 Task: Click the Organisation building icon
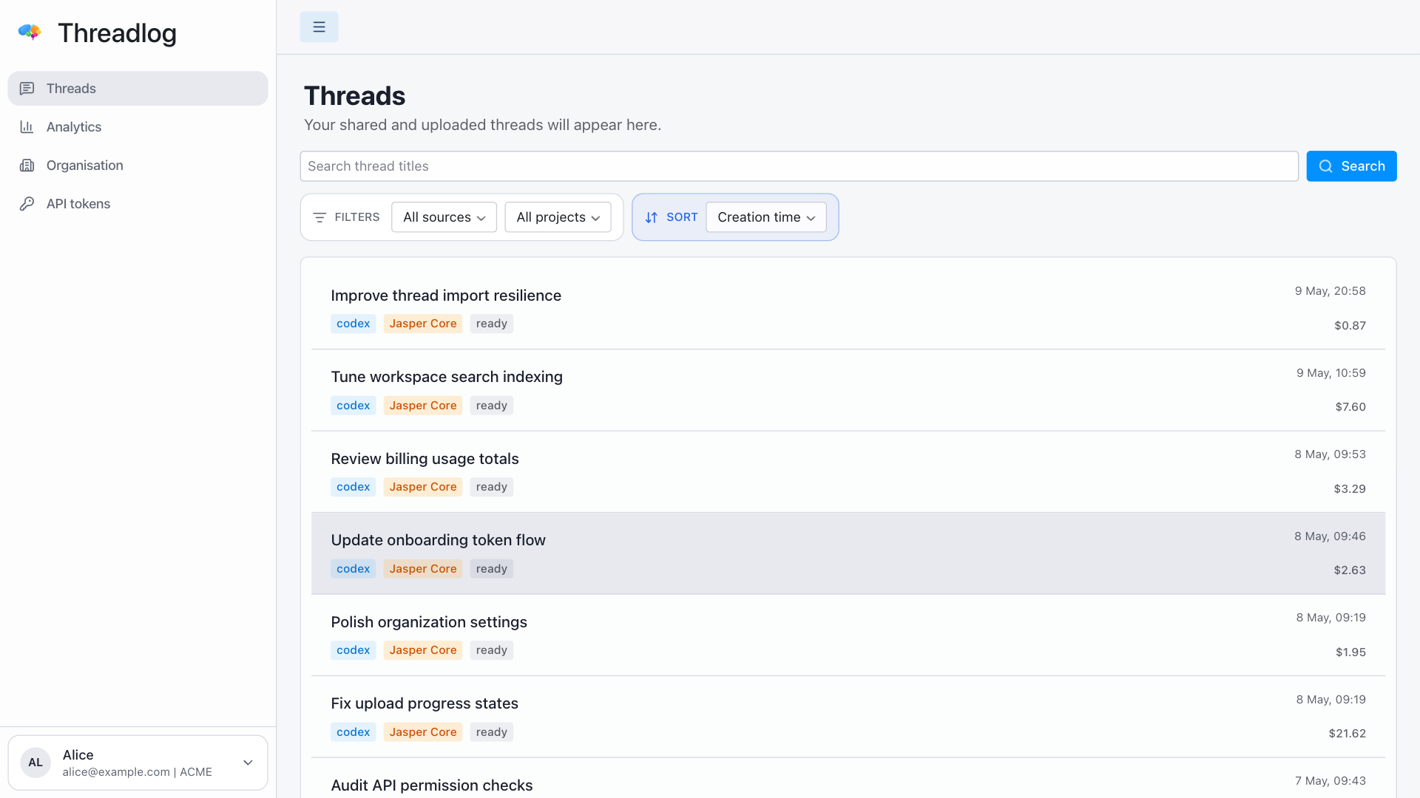point(27,166)
